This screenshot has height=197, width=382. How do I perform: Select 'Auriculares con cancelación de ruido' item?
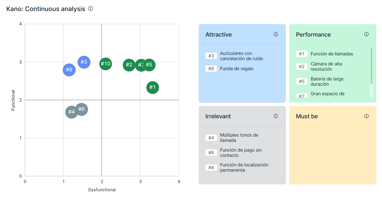point(241,56)
